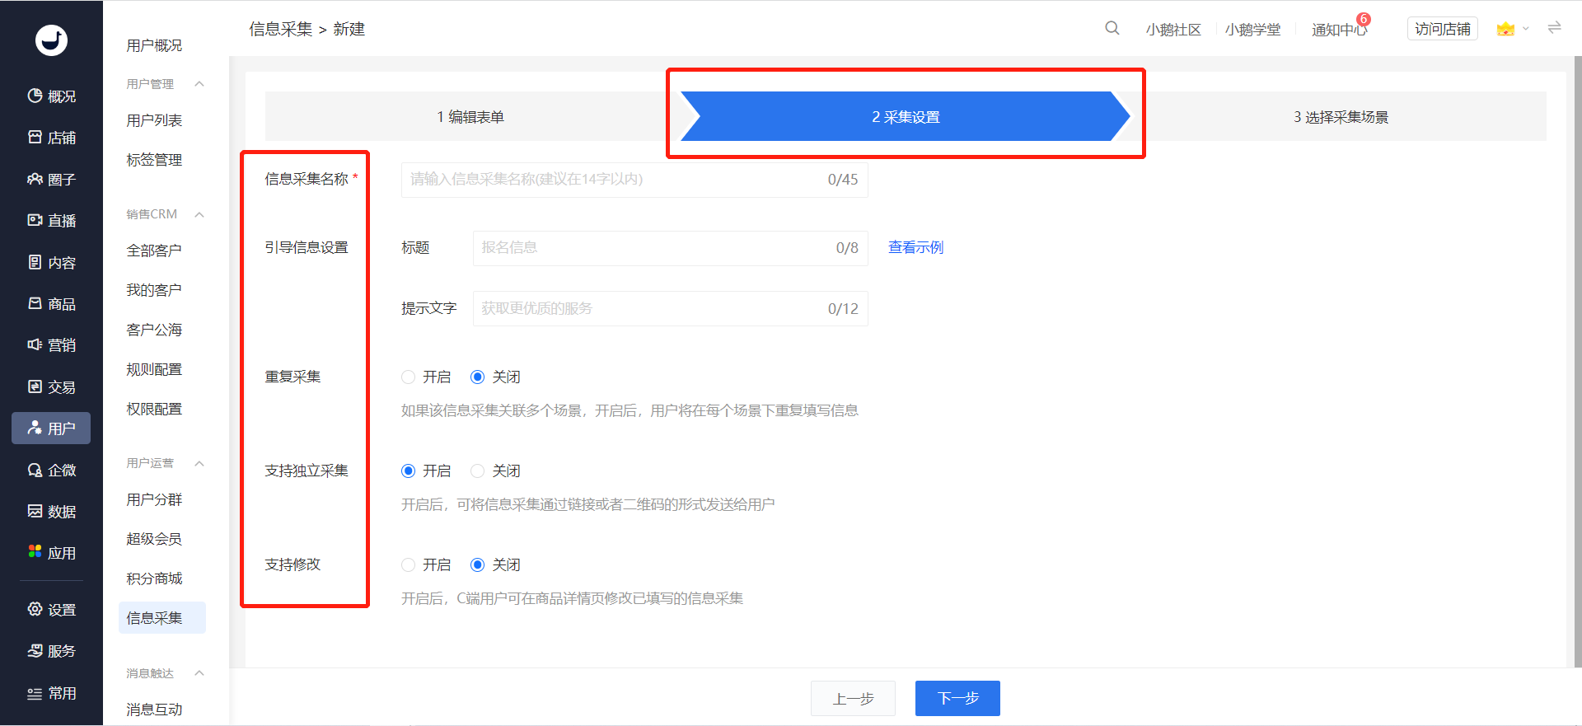Select 关闭 for 重复采集
Viewport: 1582px width, 726px height.
[477, 377]
